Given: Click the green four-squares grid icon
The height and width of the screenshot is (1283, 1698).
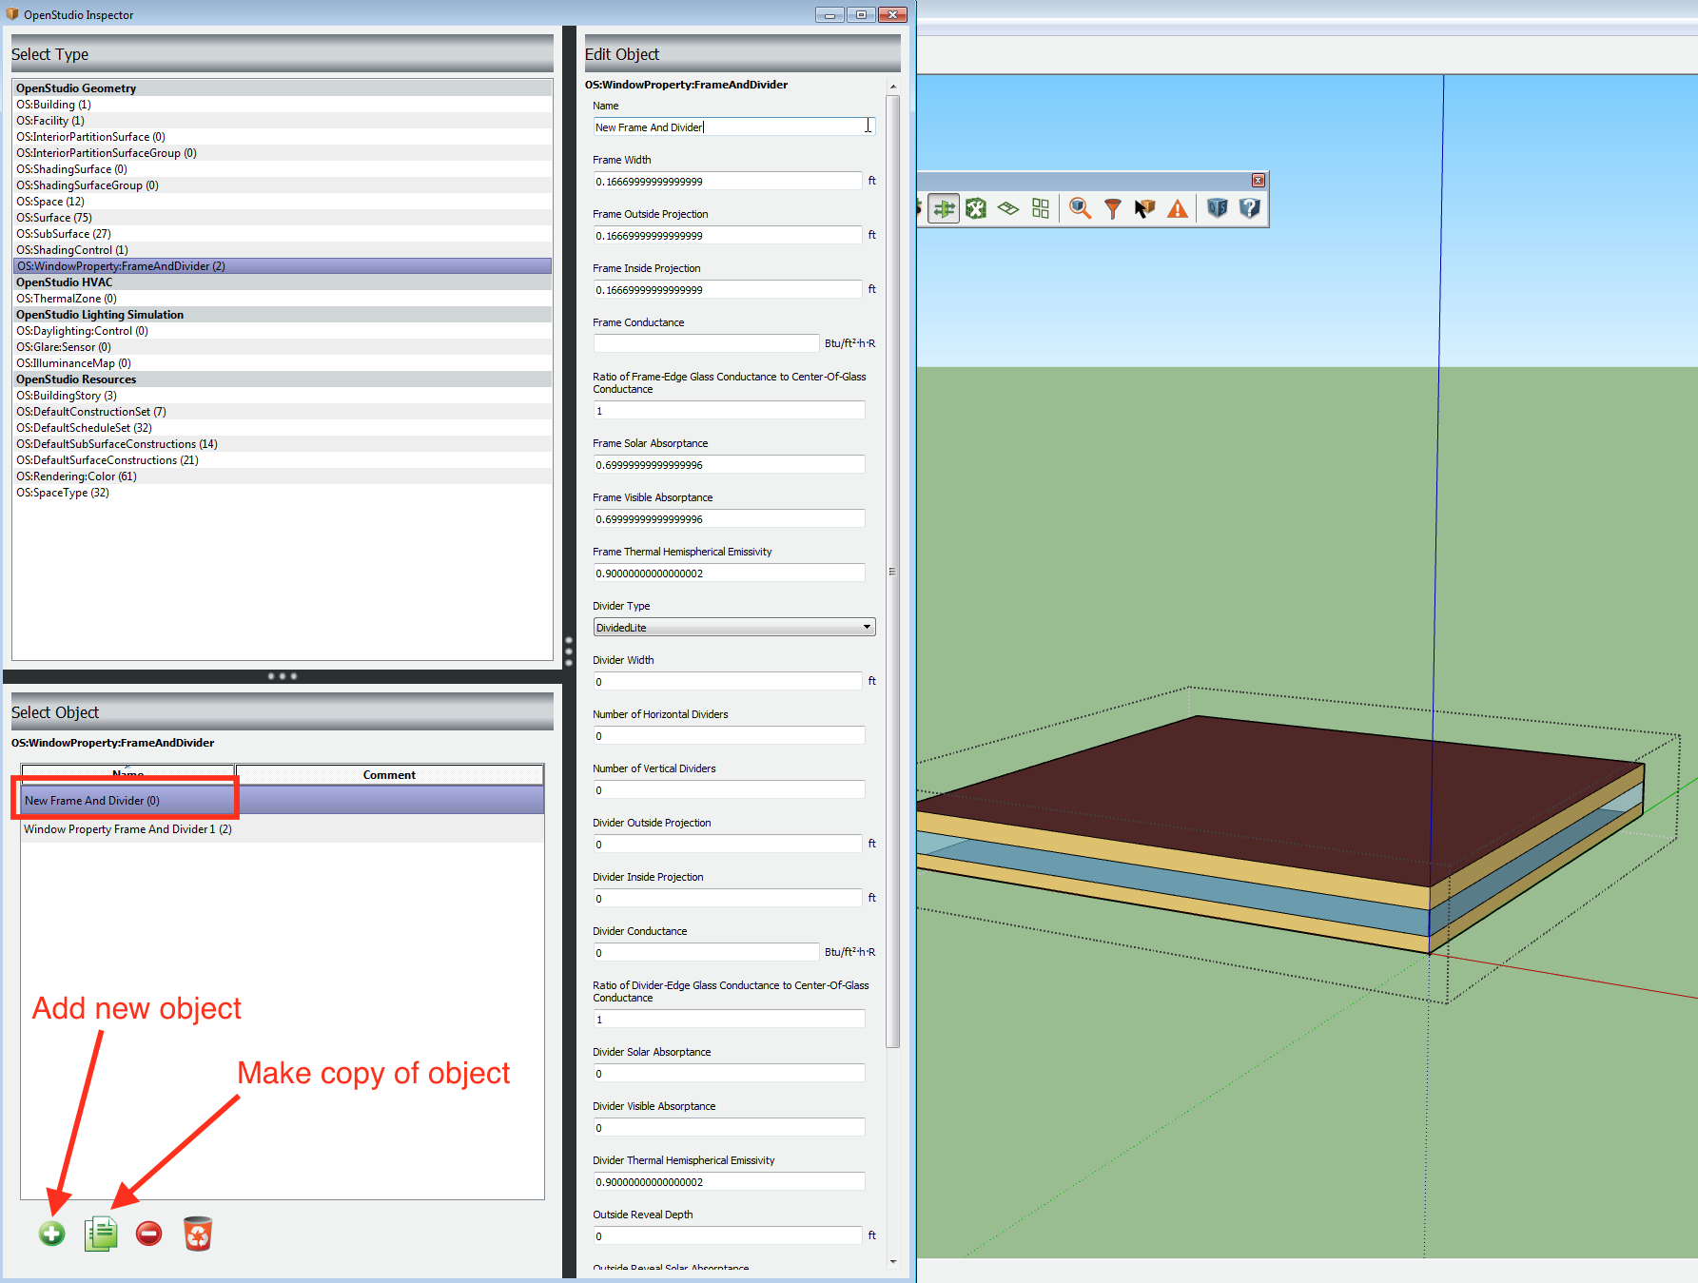Looking at the screenshot, I should tap(1041, 208).
